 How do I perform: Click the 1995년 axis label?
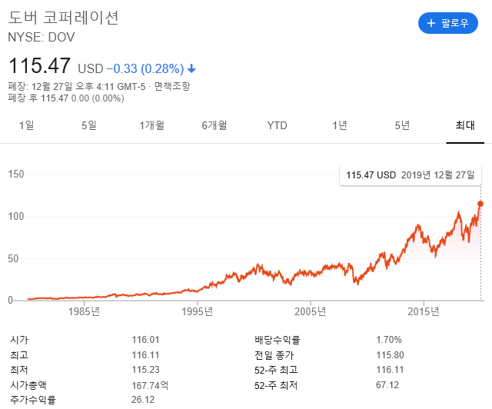tap(198, 311)
